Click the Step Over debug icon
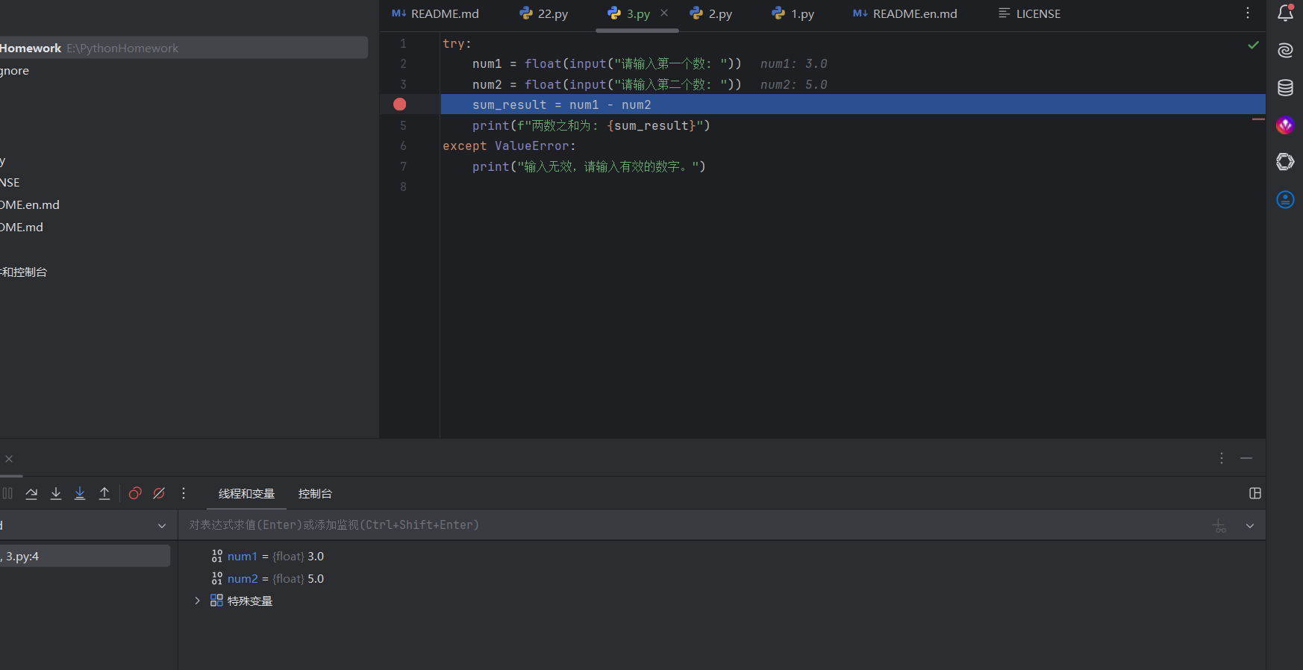This screenshot has width=1303, height=670. click(31, 494)
